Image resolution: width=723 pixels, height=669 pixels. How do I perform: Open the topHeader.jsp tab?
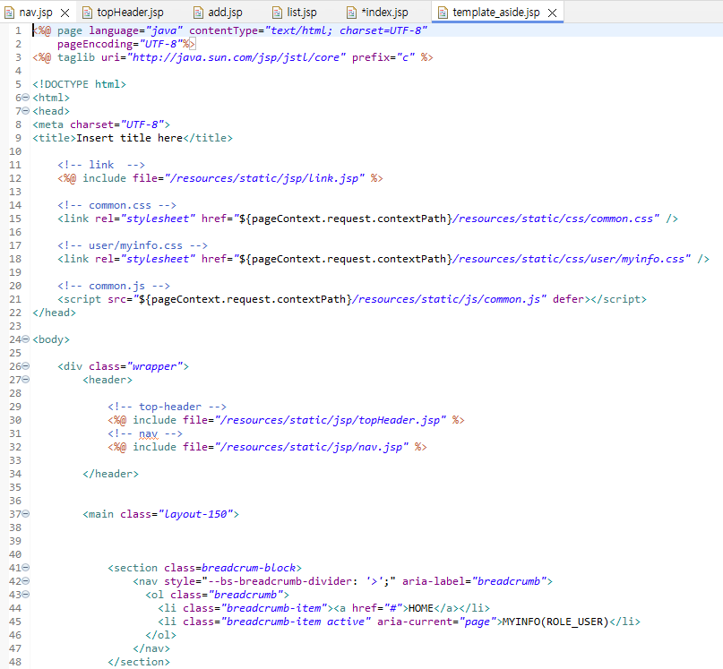130,13
